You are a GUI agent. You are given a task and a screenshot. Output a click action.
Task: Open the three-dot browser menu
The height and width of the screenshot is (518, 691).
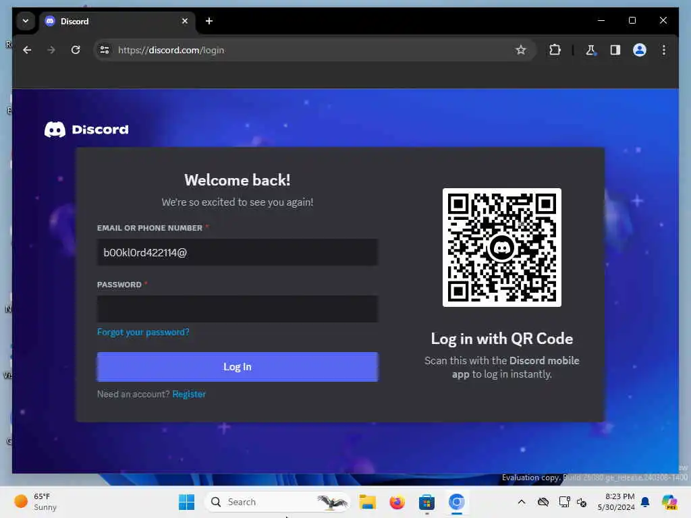click(x=664, y=50)
